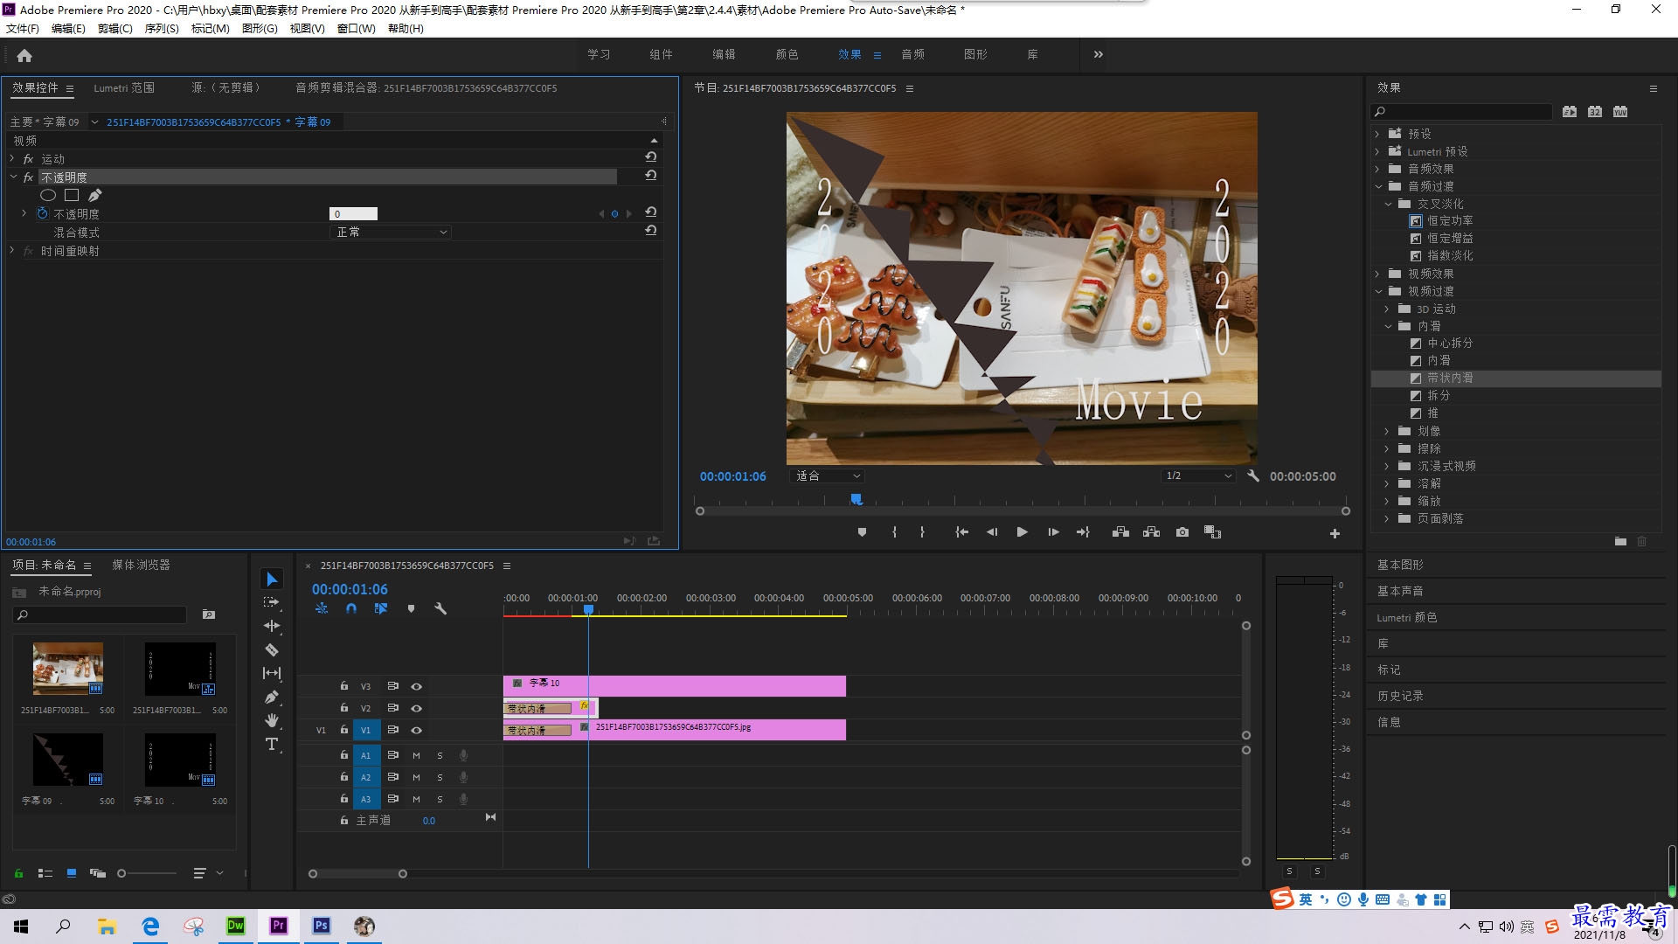Expand the 3D Motion folder
Screen dimensions: 1678x944
(1387, 309)
